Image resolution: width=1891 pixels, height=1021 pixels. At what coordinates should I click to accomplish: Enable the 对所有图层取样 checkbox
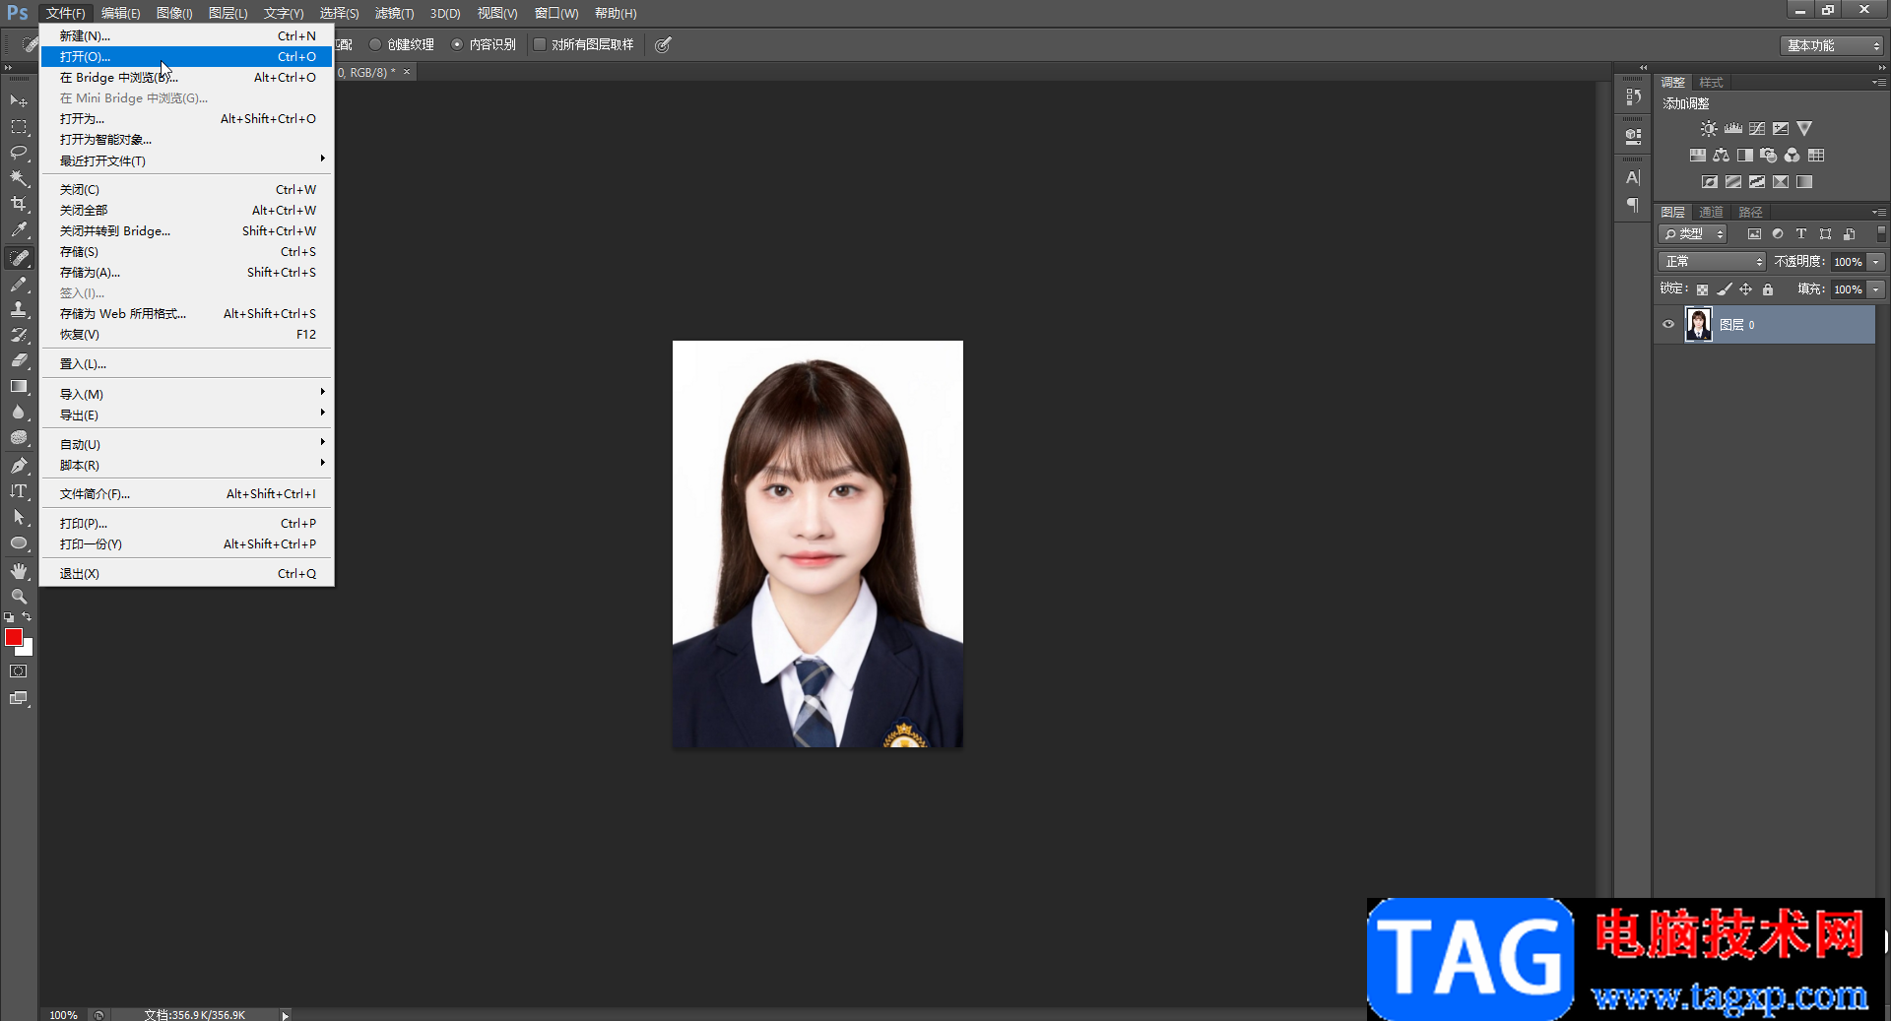(x=540, y=44)
